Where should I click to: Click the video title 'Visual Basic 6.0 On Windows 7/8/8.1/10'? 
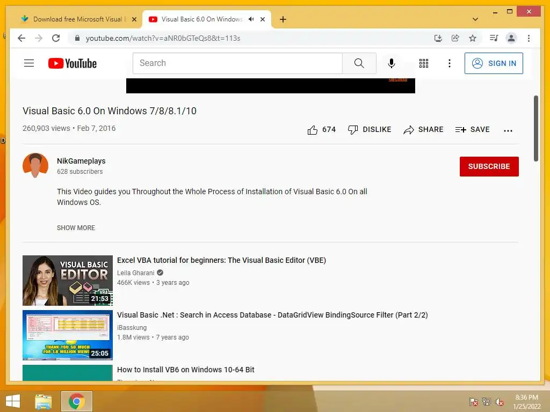point(110,111)
